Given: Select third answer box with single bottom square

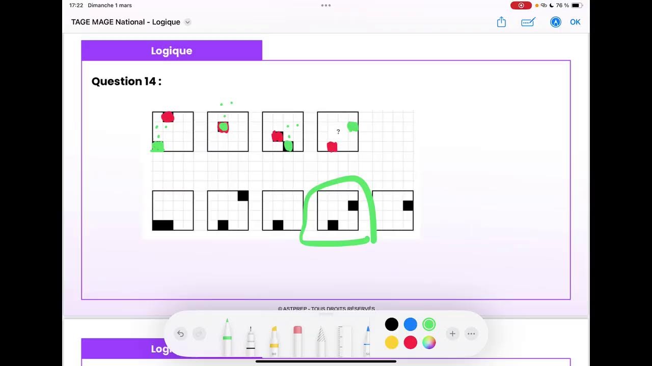Looking at the screenshot, I should pyautogui.click(x=283, y=210).
